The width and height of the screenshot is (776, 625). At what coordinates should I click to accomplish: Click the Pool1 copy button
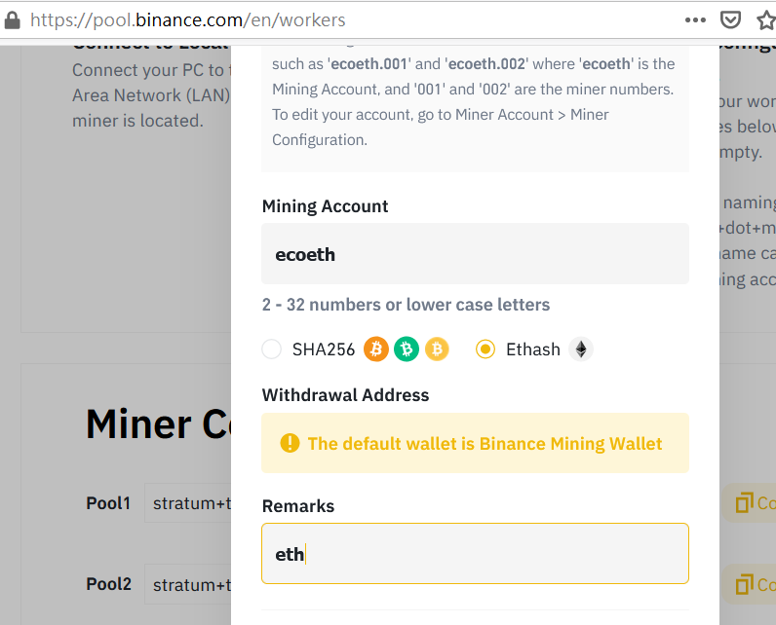[x=750, y=503]
